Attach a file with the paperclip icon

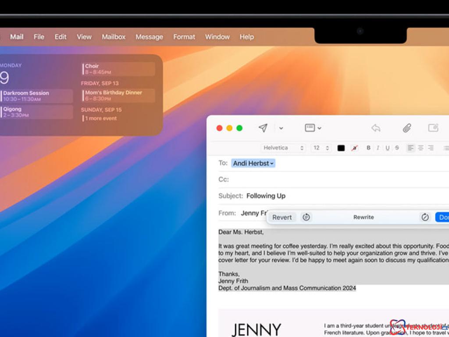tap(406, 128)
